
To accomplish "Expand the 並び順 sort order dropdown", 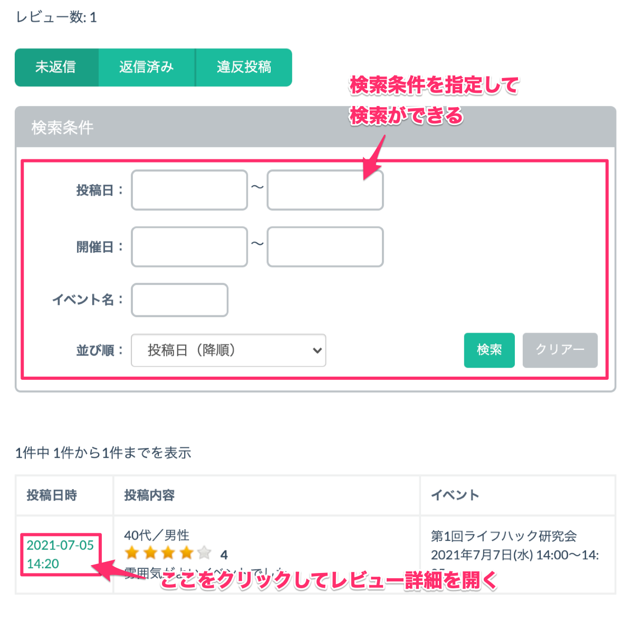I will (228, 350).
